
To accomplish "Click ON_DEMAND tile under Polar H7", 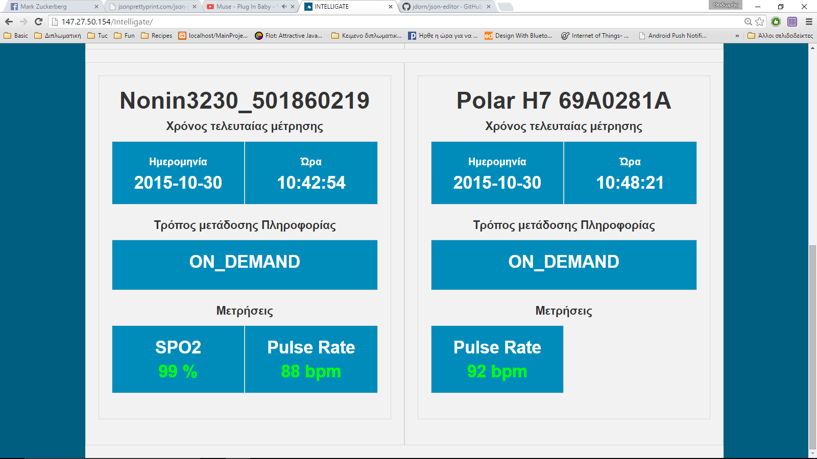I will (x=564, y=265).
